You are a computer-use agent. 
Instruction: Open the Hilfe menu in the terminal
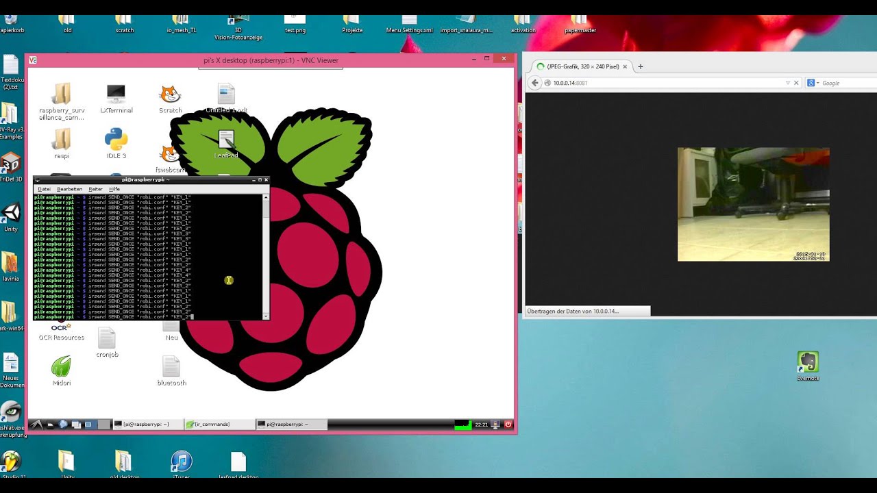pyautogui.click(x=114, y=189)
